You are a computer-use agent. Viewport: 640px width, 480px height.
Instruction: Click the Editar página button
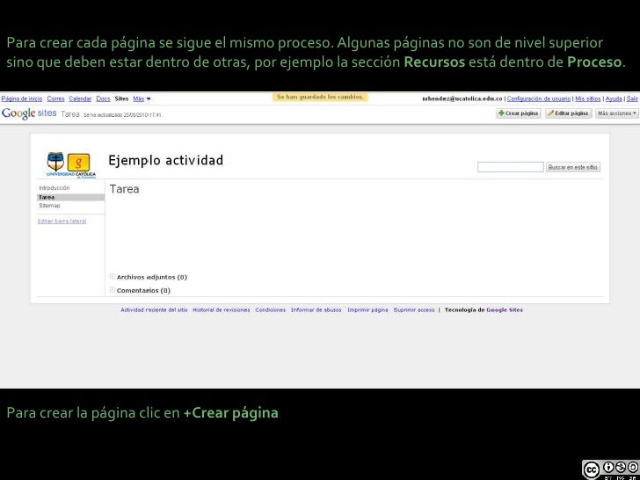coord(568,113)
